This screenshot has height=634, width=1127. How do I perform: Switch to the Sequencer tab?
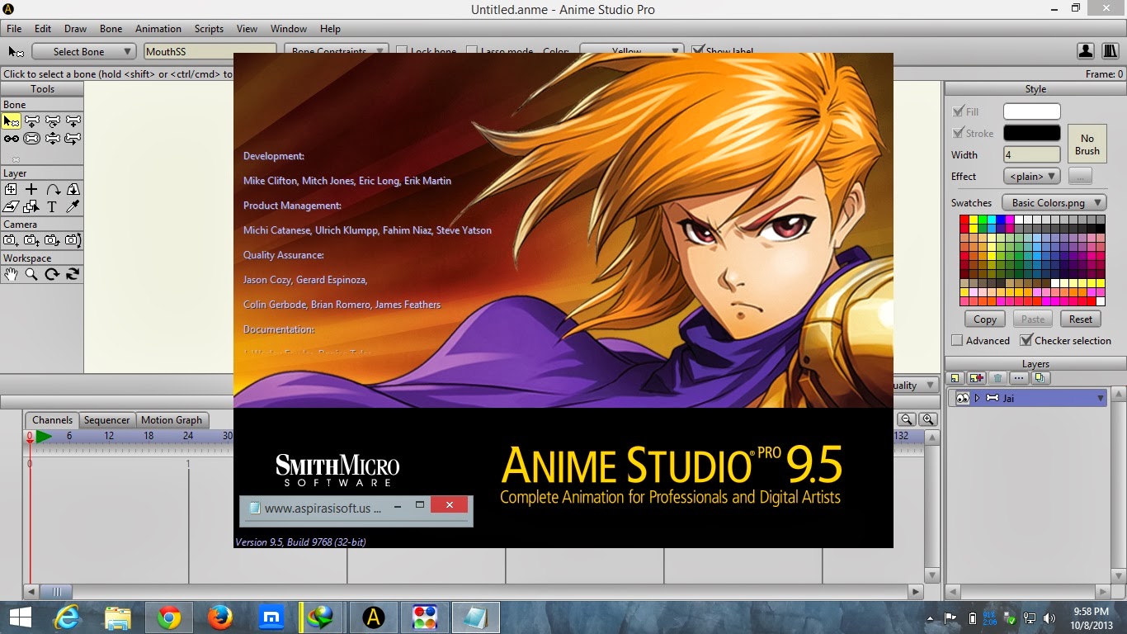pos(106,420)
